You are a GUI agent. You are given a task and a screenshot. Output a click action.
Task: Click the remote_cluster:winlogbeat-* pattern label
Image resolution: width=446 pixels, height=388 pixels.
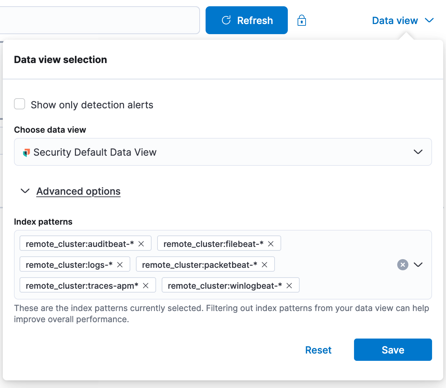click(x=224, y=286)
